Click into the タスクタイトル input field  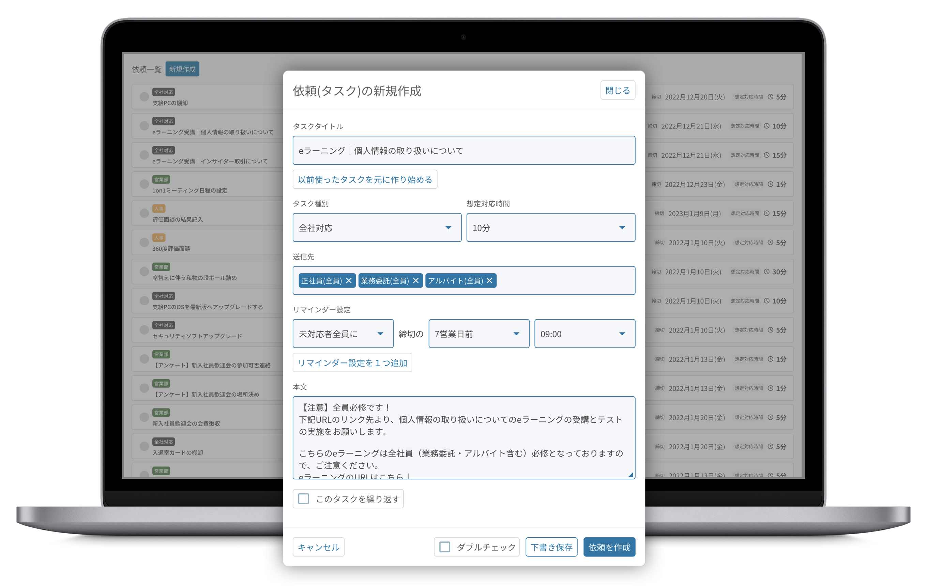point(463,151)
